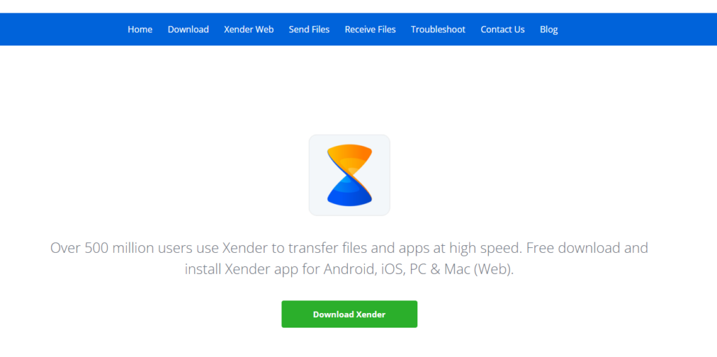Open the Download page from navigation bar
Viewport: 717px width, 357px height.
(188, 29)
